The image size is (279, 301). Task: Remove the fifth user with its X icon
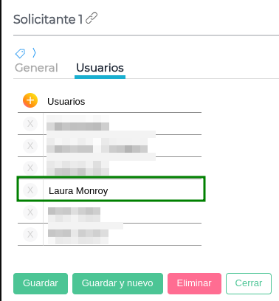[30, 212]
